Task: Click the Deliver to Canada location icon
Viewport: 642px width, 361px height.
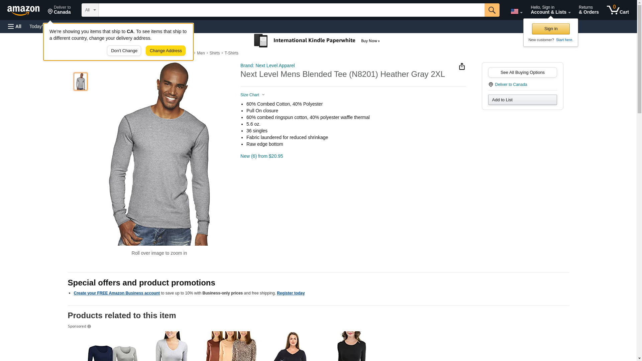Action: 491,85
